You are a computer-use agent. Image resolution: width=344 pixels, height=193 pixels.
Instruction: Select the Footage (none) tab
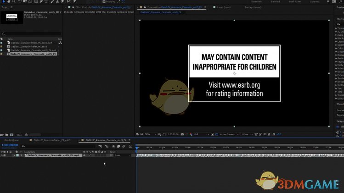[x=253, y=7]
